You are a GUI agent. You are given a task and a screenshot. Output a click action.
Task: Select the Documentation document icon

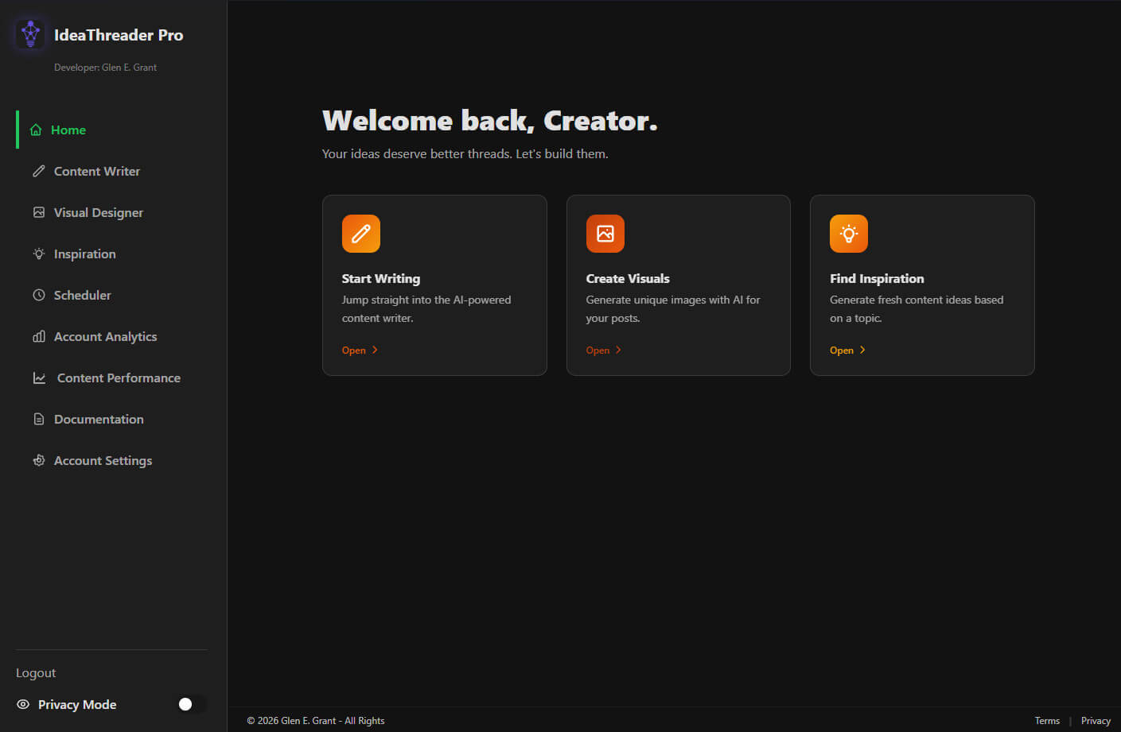pos(39,419)
